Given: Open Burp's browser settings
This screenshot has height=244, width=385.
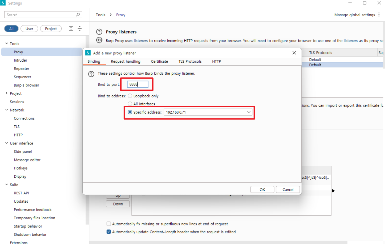Looking at the screenshot, I should [x=27, y=85].
